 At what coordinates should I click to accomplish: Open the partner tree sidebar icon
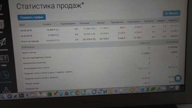click(x=7, y=90)
